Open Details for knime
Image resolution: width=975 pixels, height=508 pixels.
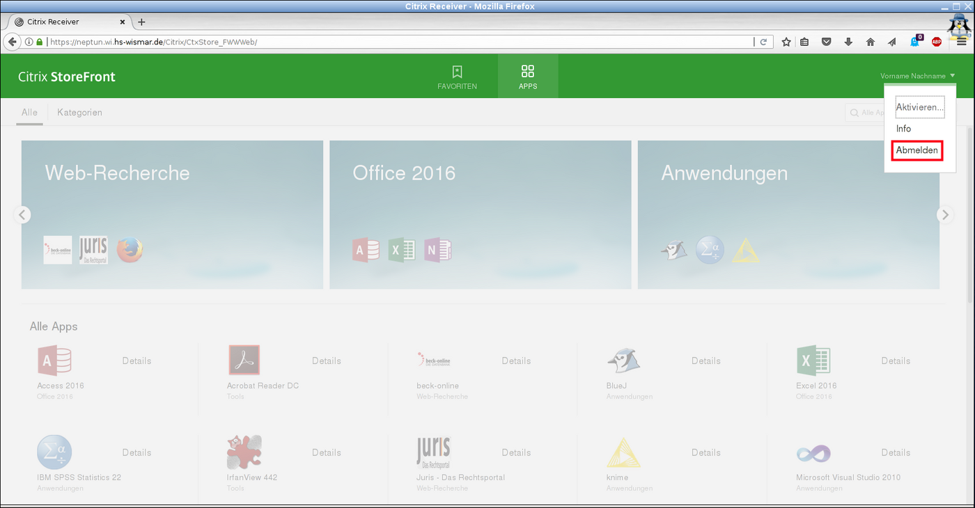click(x=706, y=452)
